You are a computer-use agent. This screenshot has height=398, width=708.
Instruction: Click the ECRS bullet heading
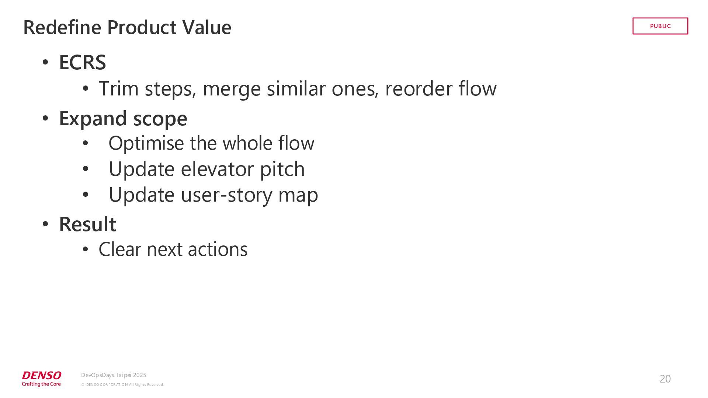click(x=83, y=62)
